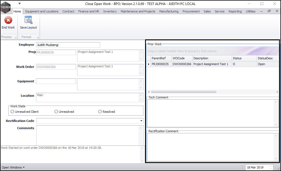Close the child window via ribbon X
The height and width of the screenshot is (171, 281).
tap(277, 11)
